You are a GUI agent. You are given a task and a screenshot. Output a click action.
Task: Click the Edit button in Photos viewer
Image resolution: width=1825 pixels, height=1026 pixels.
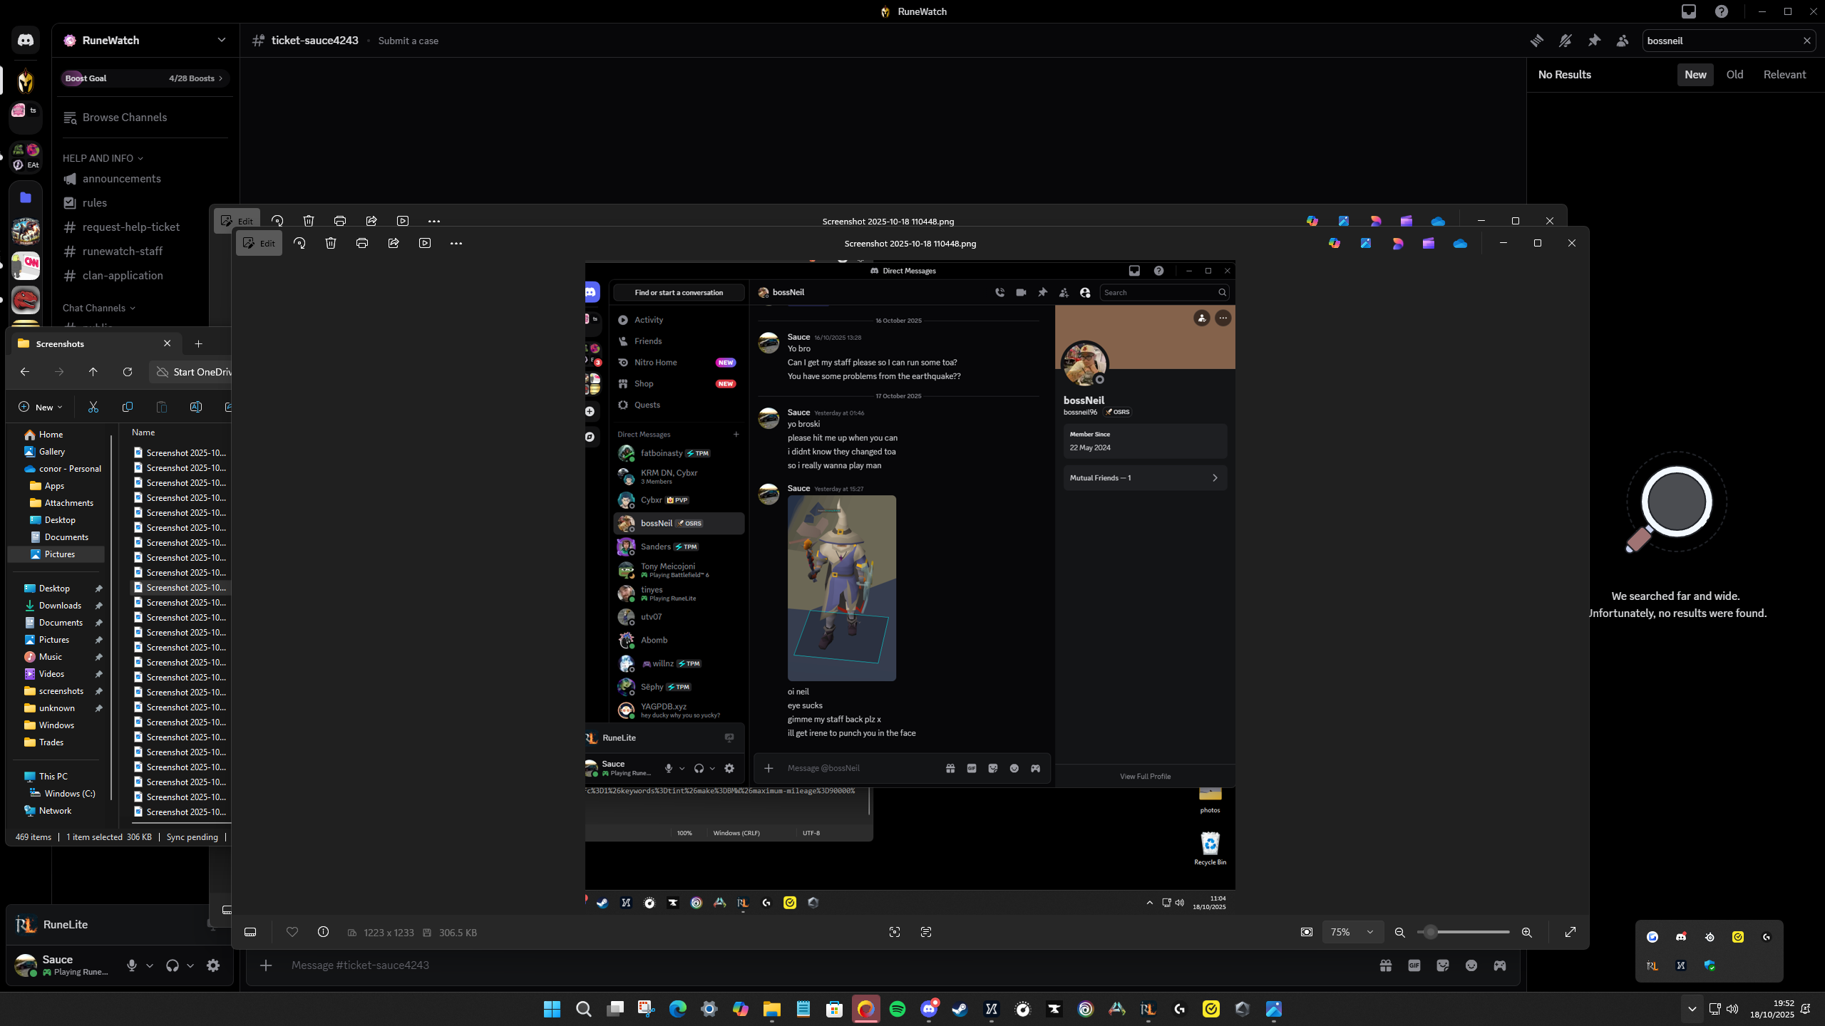(x=259, y=243)
